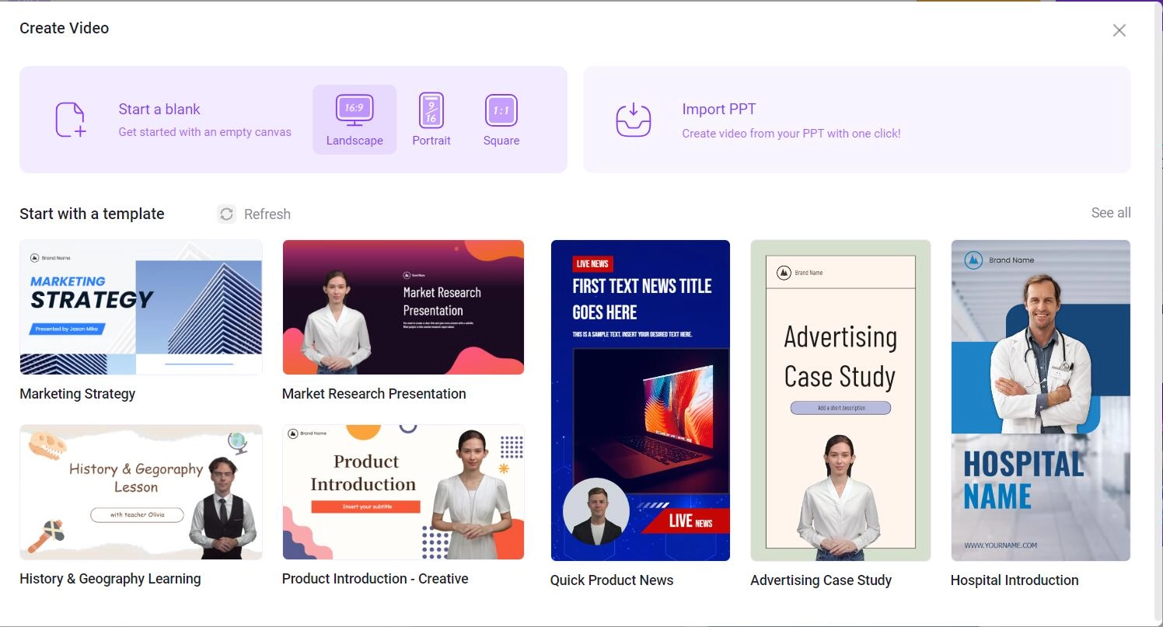
Task: Choose the Portrait 9:16 format icon
Action: coord(431,110)
